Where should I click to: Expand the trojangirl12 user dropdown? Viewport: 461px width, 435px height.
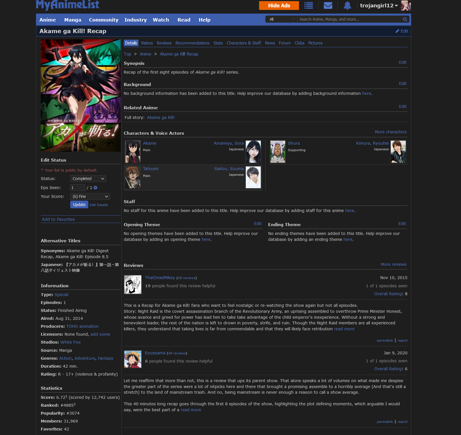(x=379, y=6)
